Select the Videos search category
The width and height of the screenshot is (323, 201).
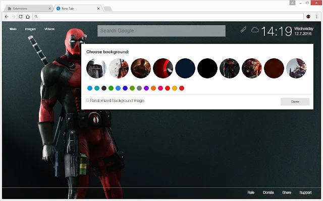pyautogui.click(x=49, y=29)
